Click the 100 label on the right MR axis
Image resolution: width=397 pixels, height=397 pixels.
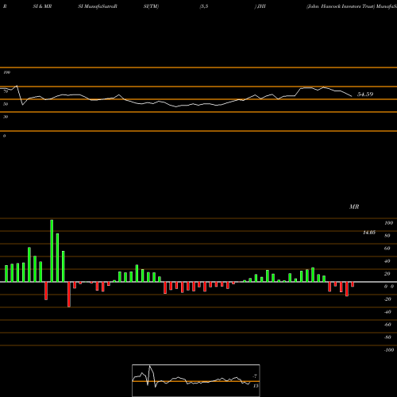(x=388, y=223)
